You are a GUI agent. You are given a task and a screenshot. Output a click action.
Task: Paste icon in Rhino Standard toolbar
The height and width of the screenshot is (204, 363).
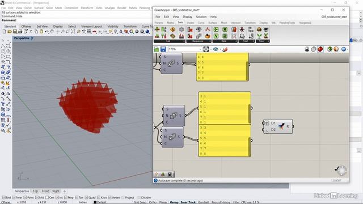(41, 32)
